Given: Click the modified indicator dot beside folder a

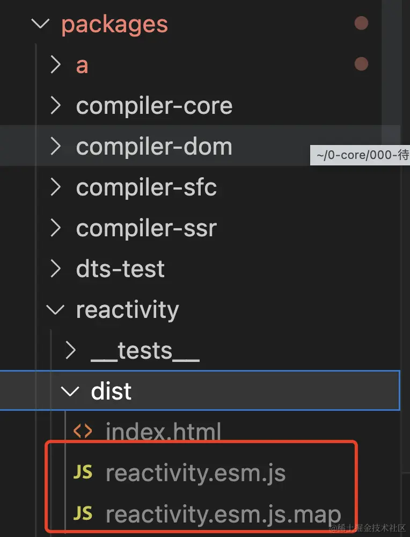Looking at the screenshot, I should (x=361, y=63).
